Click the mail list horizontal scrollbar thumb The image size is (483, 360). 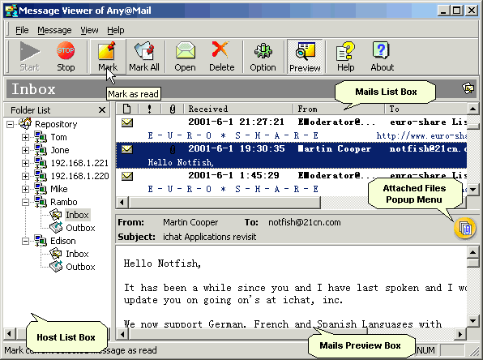[224, 203]
